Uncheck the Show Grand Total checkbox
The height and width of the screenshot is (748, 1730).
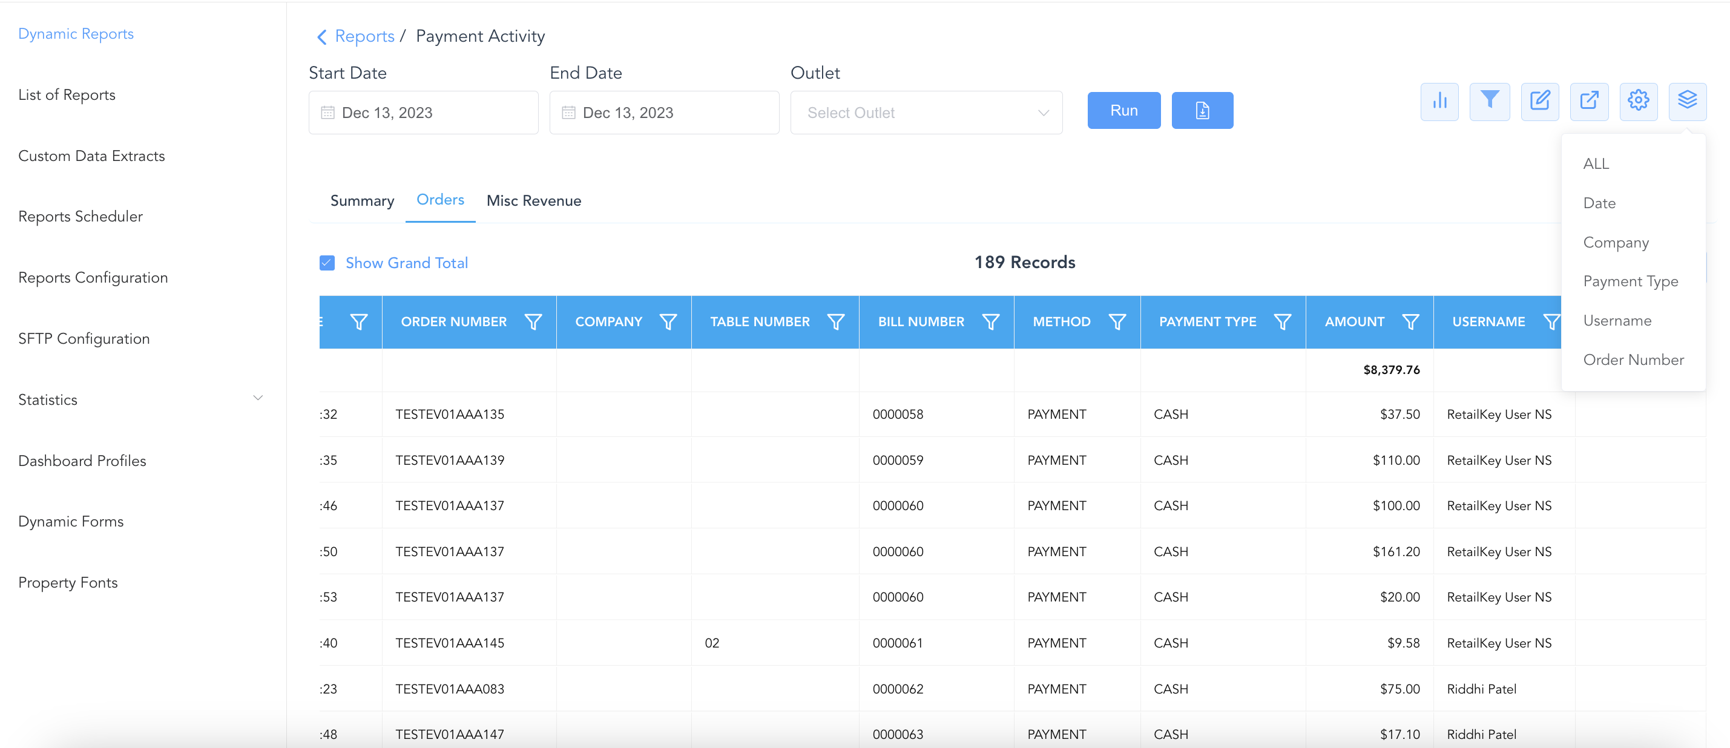pos(327,263)
